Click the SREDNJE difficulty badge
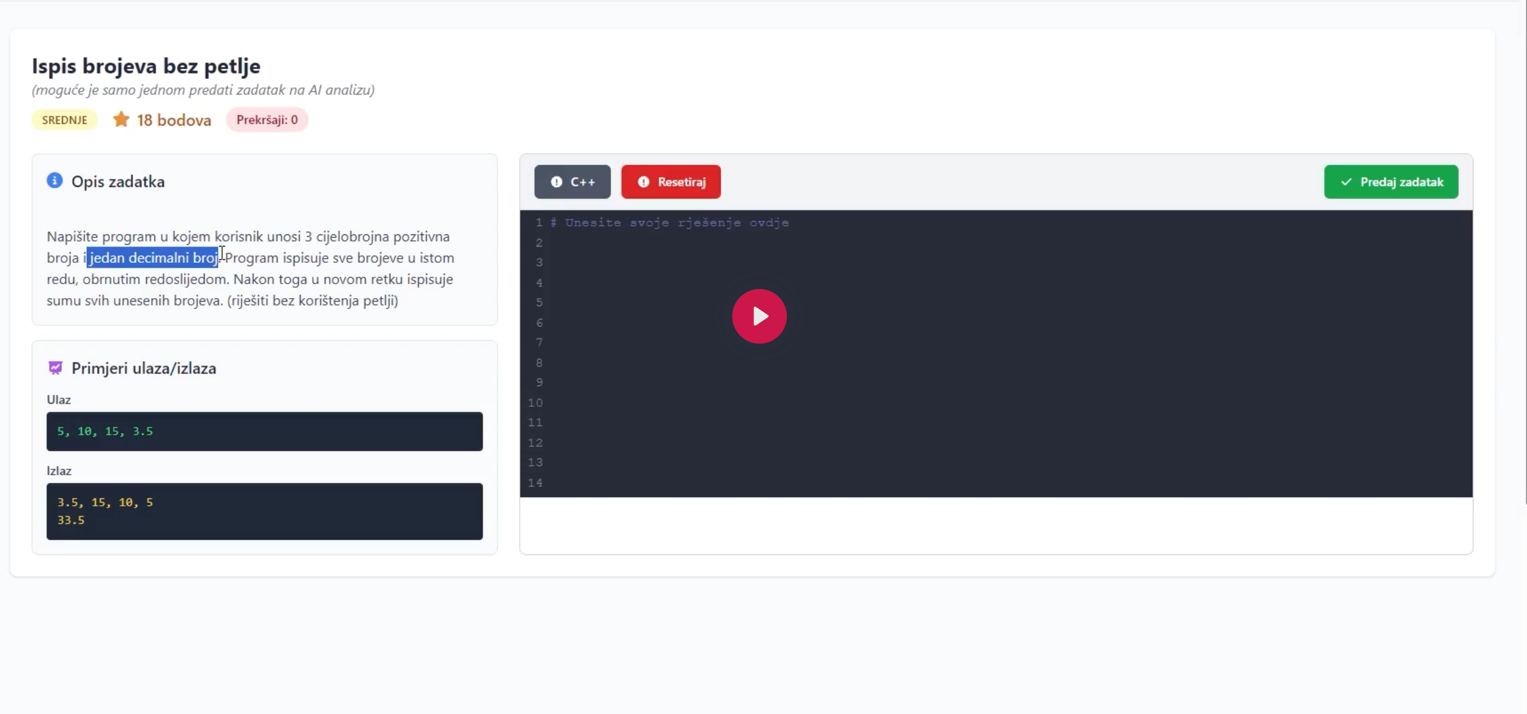Image resolution: width=1527 pixels, height=714 pixels. 64,120
